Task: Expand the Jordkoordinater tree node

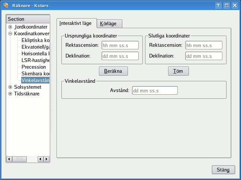Action: [10, 27]
